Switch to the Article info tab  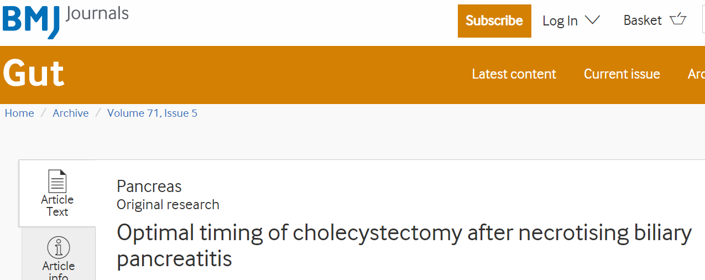pyautogui.click(x=58, y=253)
